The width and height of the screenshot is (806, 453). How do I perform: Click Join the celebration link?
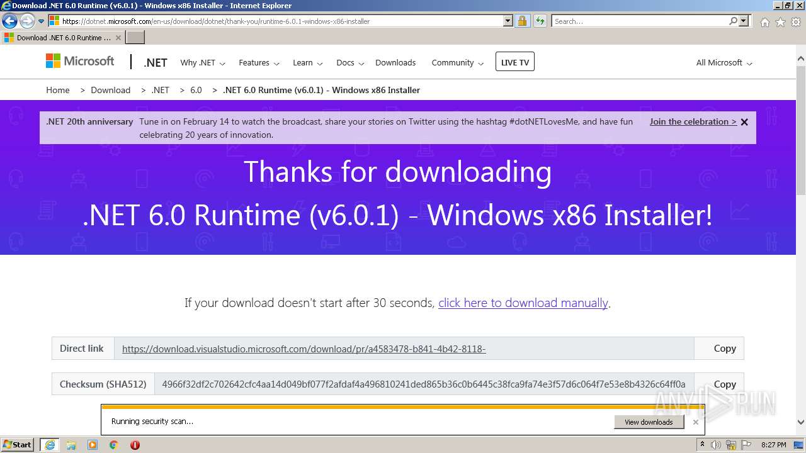click(693, 121)
